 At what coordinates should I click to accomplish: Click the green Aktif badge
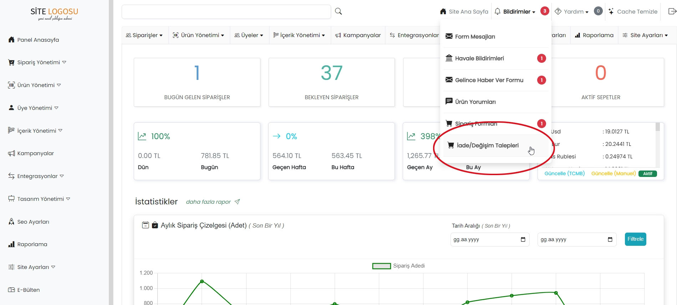click(648, 174)
